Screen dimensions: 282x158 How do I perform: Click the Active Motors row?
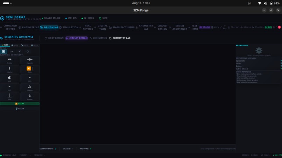(259, 69)
